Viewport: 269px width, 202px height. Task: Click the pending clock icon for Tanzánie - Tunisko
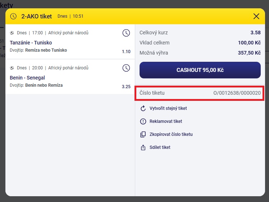(x=126, y=33)
